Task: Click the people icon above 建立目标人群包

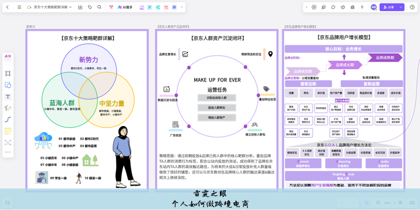Action: coord(254,124)
